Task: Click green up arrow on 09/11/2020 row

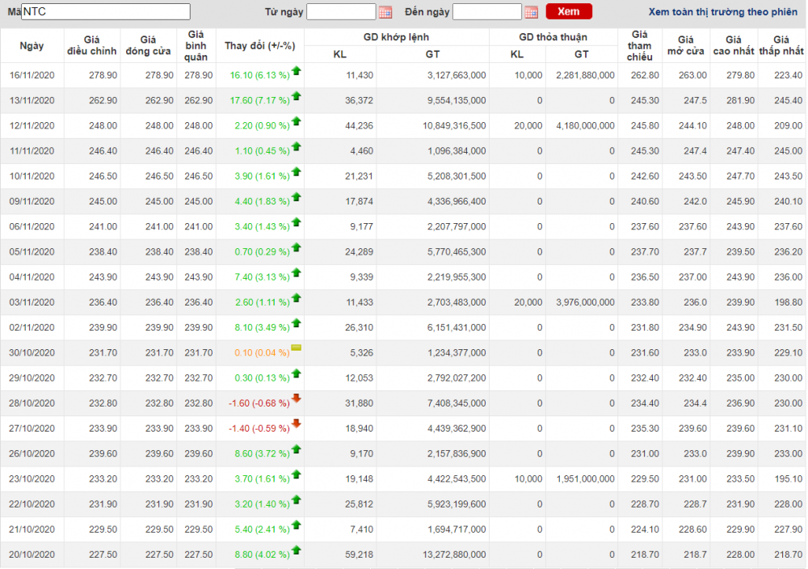Action: pos(297,197)
